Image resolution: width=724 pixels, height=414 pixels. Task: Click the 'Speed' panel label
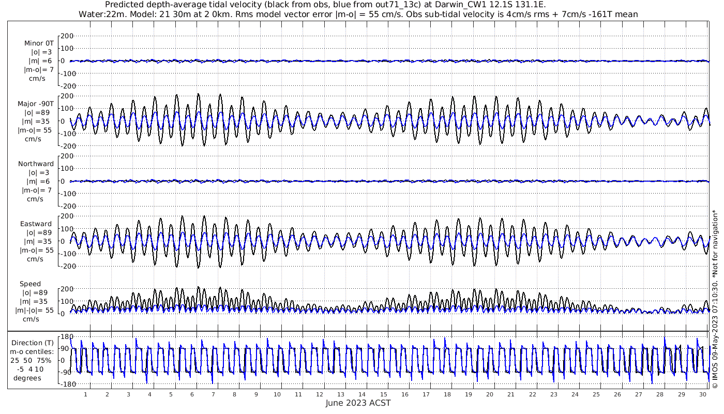[x=30, y=284]
